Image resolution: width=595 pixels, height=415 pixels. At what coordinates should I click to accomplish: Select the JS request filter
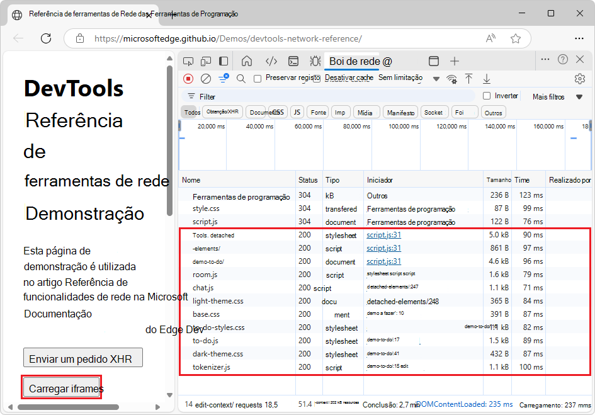(x=297, y=111)
